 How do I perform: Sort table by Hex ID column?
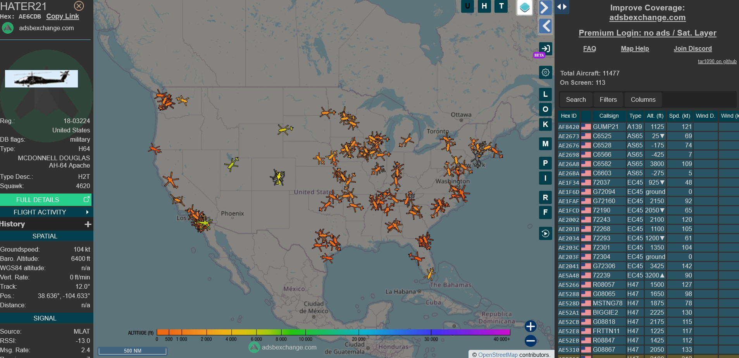coord(568,116)
